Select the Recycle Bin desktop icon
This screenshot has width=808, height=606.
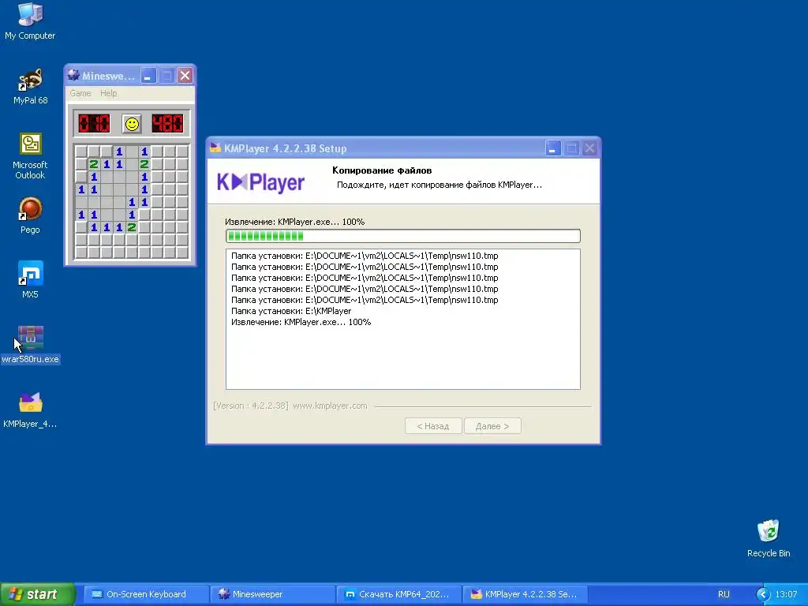(769, 538)
